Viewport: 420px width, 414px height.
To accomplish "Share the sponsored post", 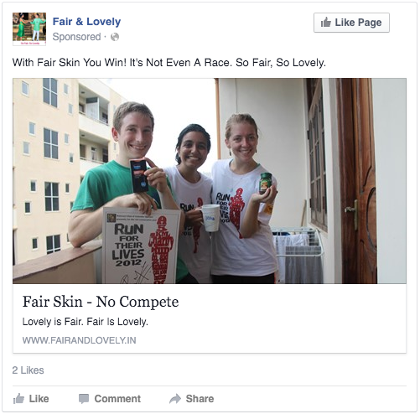I will [x=192, y=399].
